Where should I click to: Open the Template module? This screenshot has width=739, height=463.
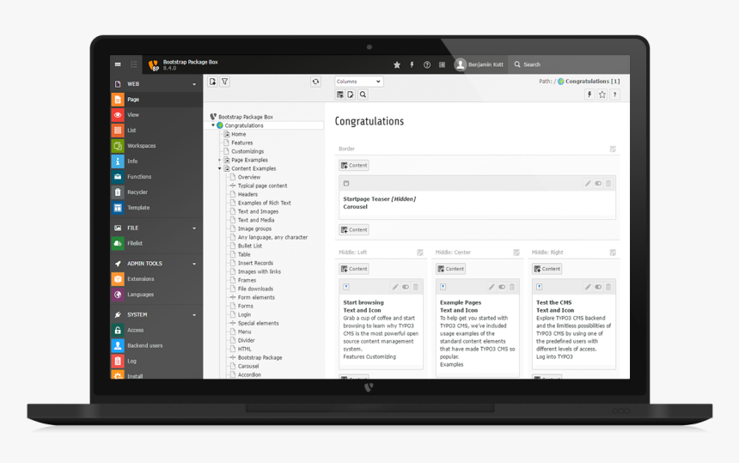pos(156,208)
